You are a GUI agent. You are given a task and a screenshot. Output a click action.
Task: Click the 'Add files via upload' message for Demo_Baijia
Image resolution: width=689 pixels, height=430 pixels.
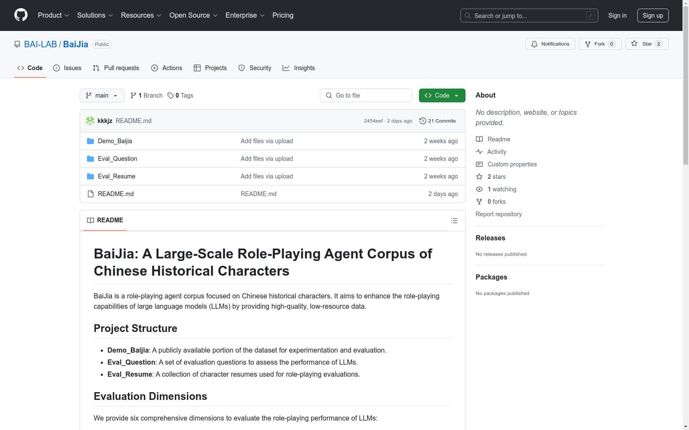[267, 141]
